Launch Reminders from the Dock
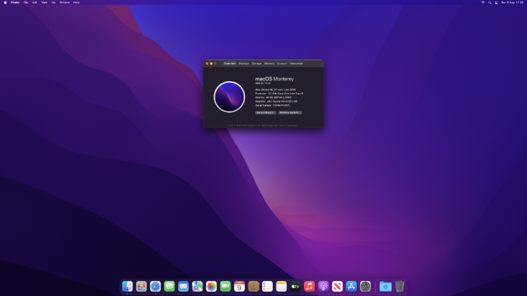The width and height of the screenshot is (527, 296). pos(267,286)
